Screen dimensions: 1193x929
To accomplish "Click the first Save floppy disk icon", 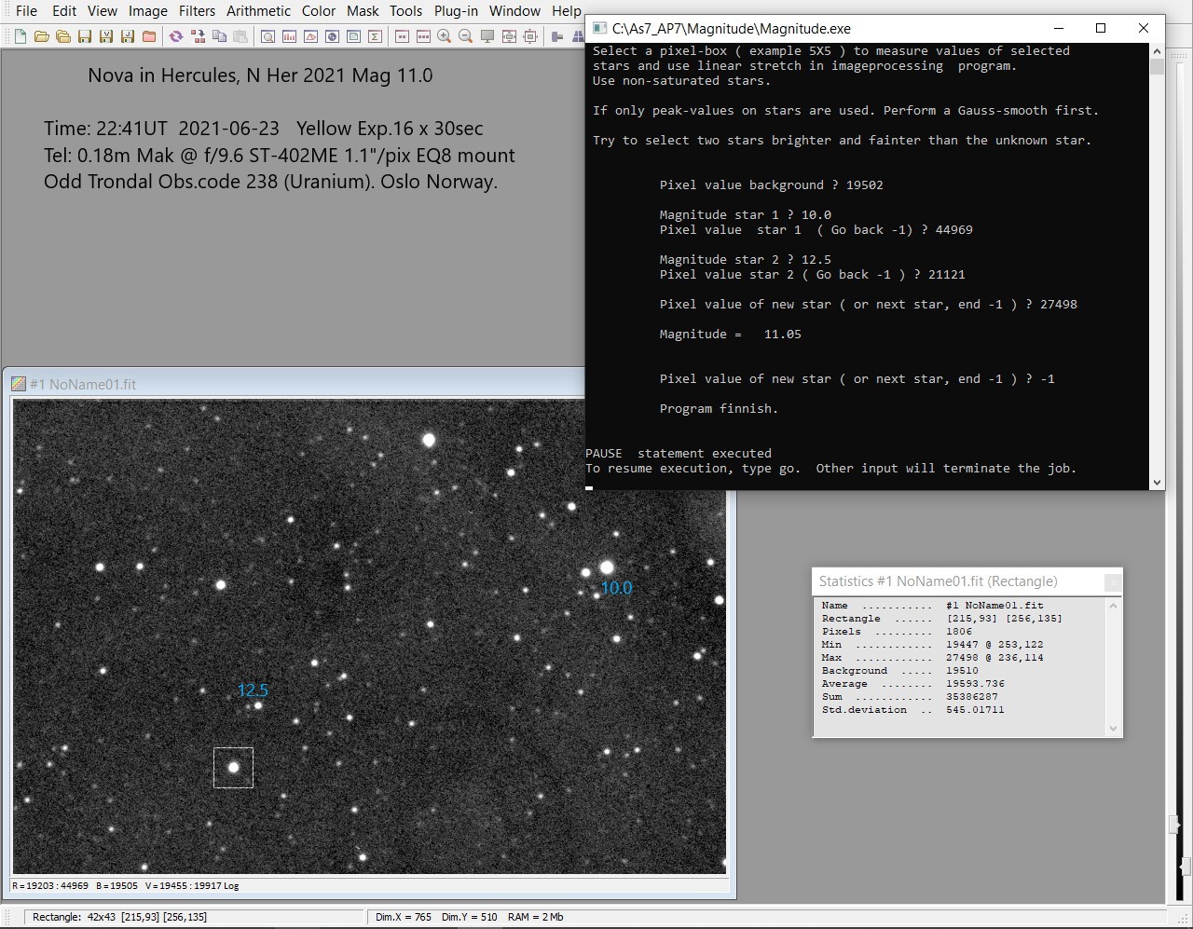I will coord(84,36).
